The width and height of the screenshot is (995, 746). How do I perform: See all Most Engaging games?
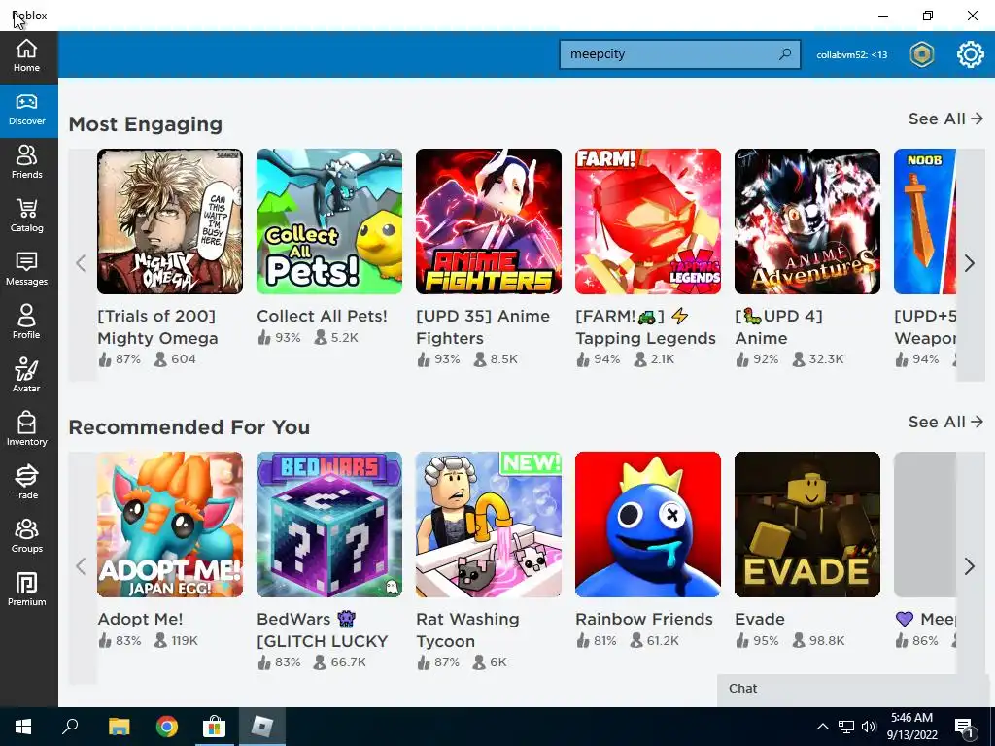tap(944, 119)
